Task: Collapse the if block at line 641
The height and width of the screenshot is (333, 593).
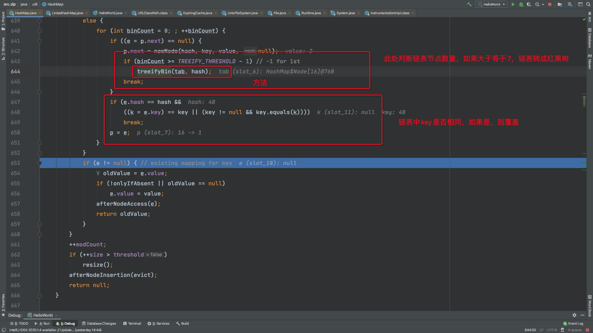Action: [40, 41]
